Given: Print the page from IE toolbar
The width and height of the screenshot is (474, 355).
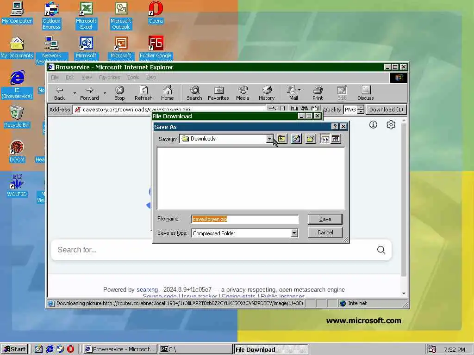Looking at the screenshot, I should tap(318, 93).
